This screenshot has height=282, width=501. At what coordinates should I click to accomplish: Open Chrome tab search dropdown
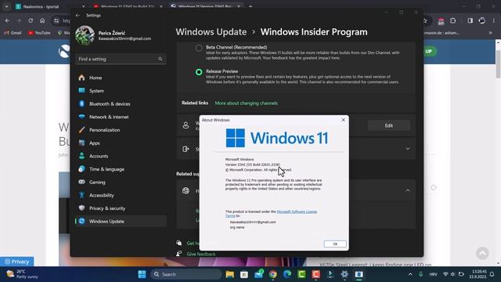(x=6, y=6)
